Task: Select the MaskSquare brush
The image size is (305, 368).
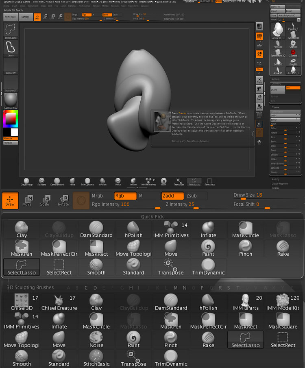Action: point(283,321)
